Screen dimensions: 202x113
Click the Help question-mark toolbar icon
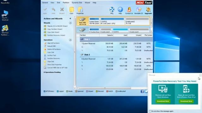pyautogui.click(x=120, y=10)
